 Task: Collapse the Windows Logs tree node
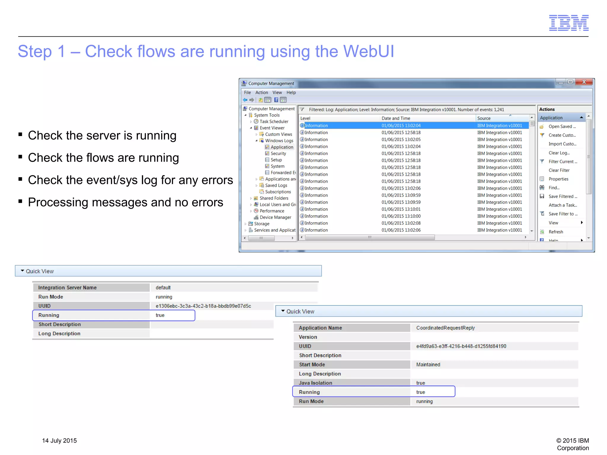pos(256,141)
